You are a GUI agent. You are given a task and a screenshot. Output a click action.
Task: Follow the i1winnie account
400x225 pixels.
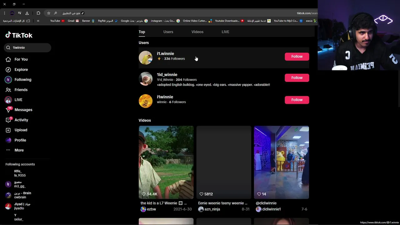click(297, 100)
